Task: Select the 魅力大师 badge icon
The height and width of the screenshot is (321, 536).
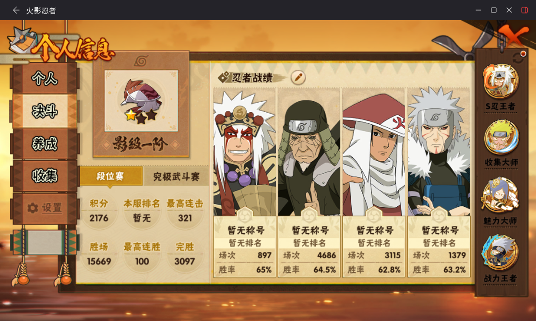Action: point(500,196)
